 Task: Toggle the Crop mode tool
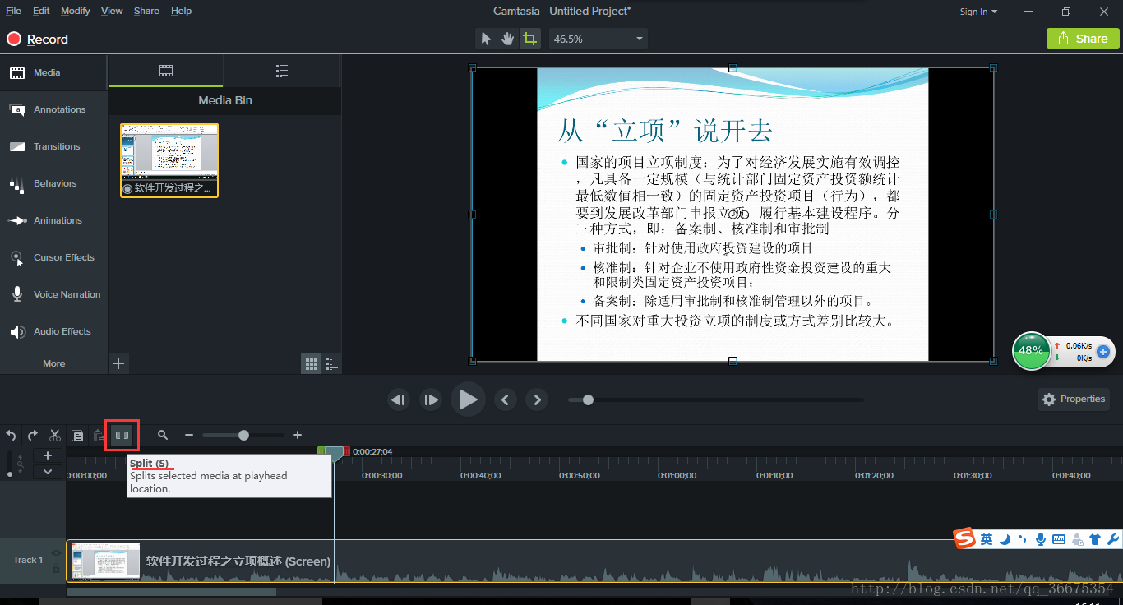coord(530,39)
